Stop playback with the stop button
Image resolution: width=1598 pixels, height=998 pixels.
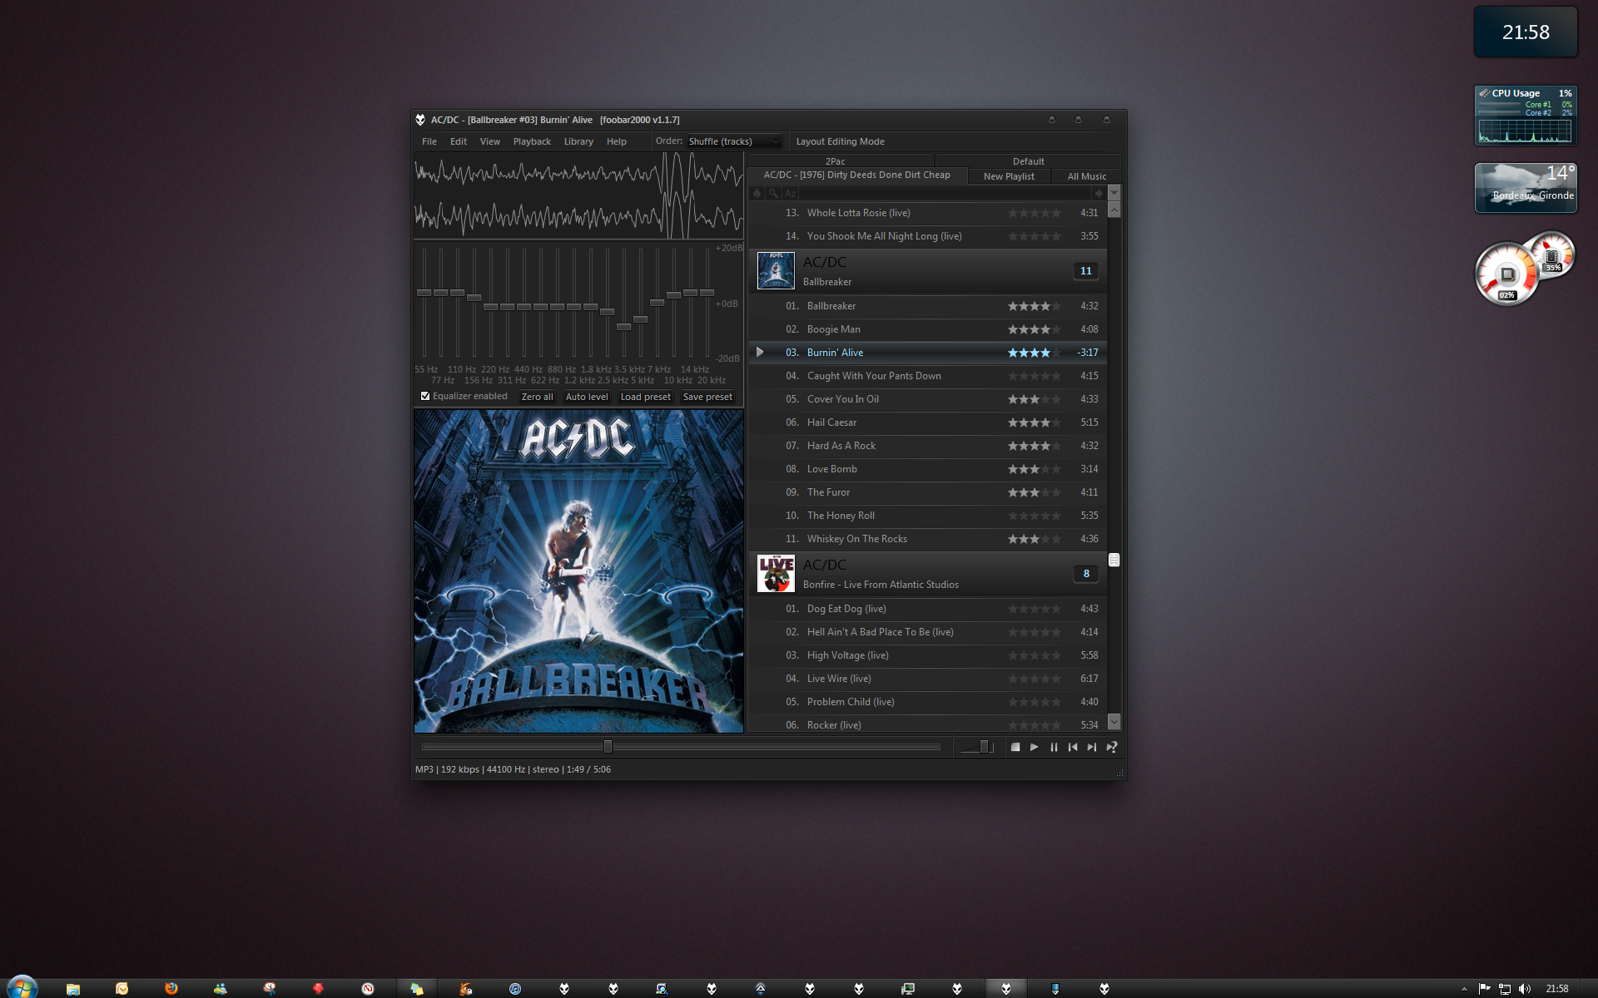1015,747
